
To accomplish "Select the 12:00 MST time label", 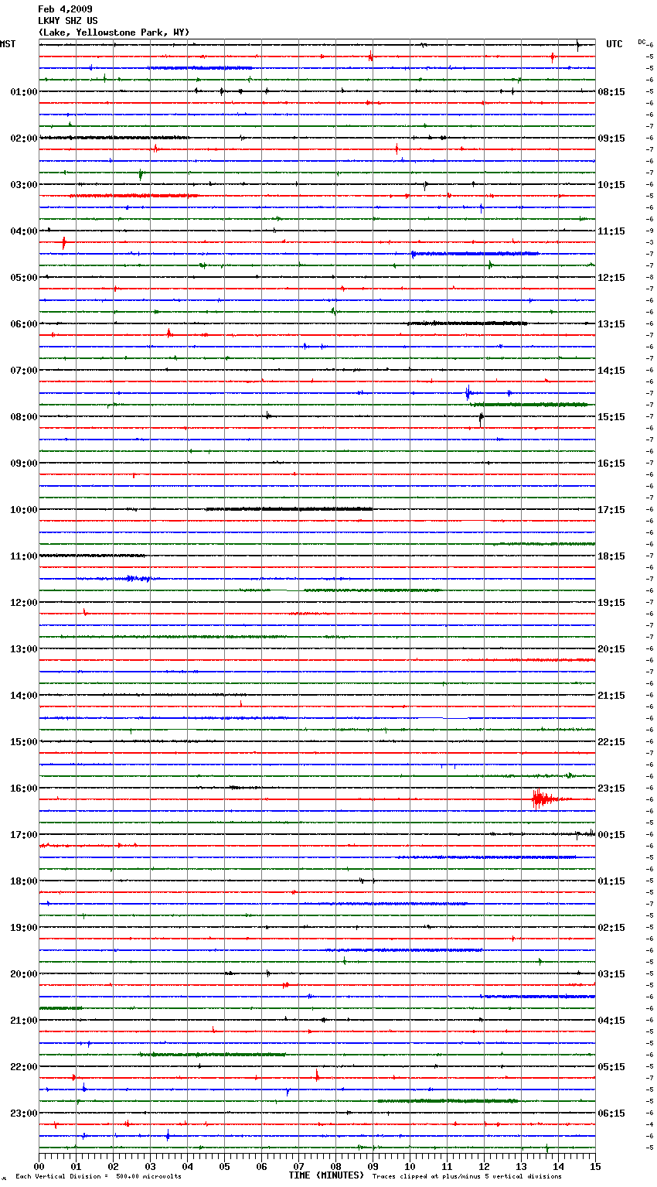I will pyautogui.click(x=24, y=603).
